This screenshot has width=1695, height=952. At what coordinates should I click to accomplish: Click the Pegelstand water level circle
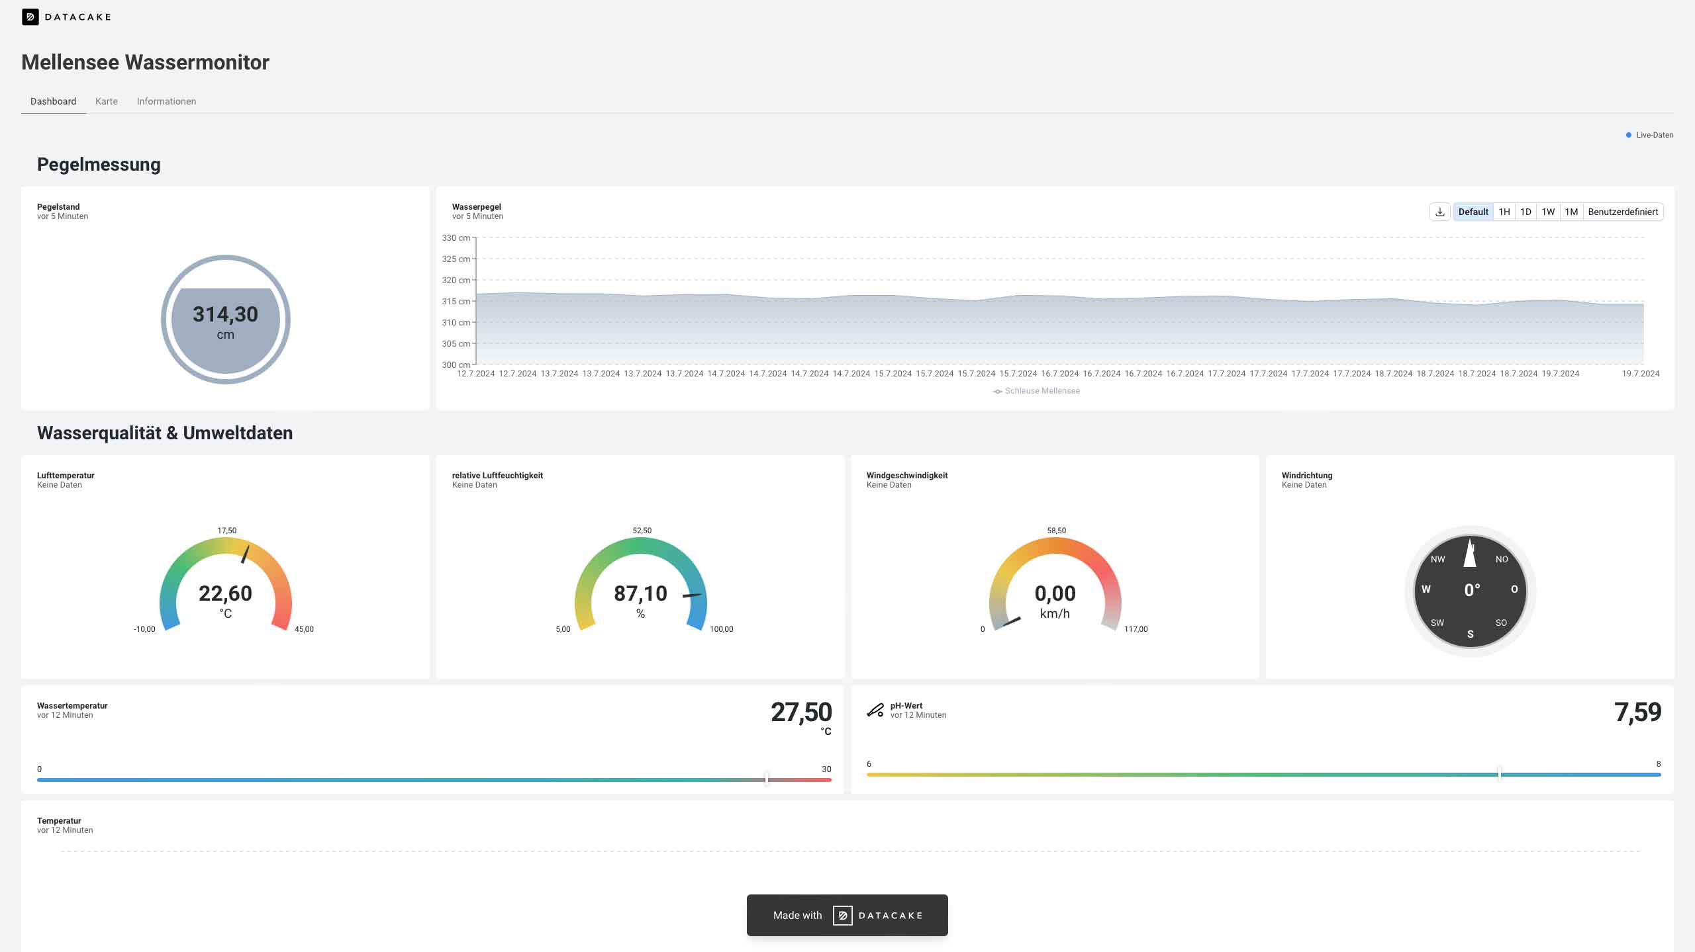(x=226, y=320)
